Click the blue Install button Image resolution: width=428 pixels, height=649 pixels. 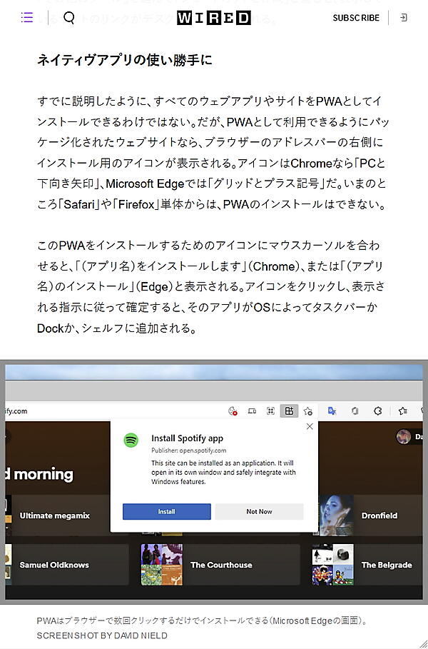(x=167, y=512)
